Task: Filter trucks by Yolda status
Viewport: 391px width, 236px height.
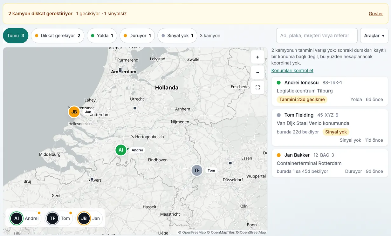Action: pyautogui.click(x=102, y=36)
